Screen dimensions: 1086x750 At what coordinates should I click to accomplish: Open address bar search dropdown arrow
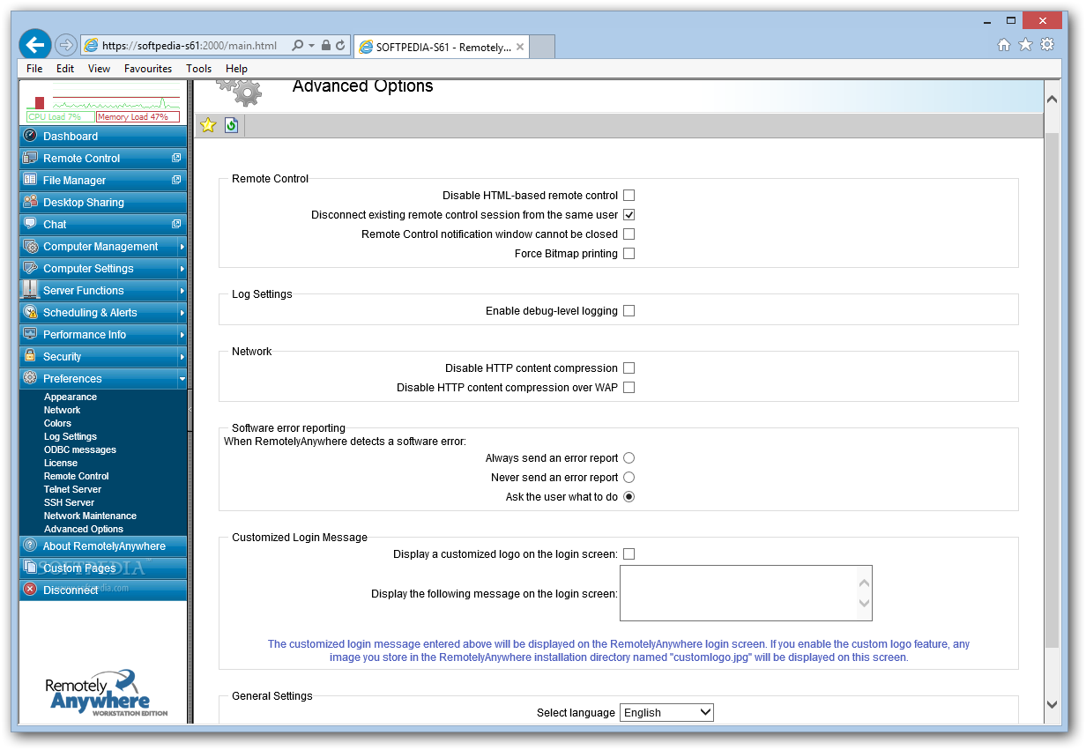point(312,46)
